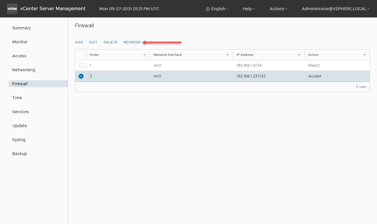Click the vCenter Server Management title
The height and width of the screenshot is (224, 377).
[53, 9]
